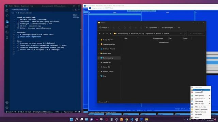Go forward in File Explorer navigation

click(104, 34)
